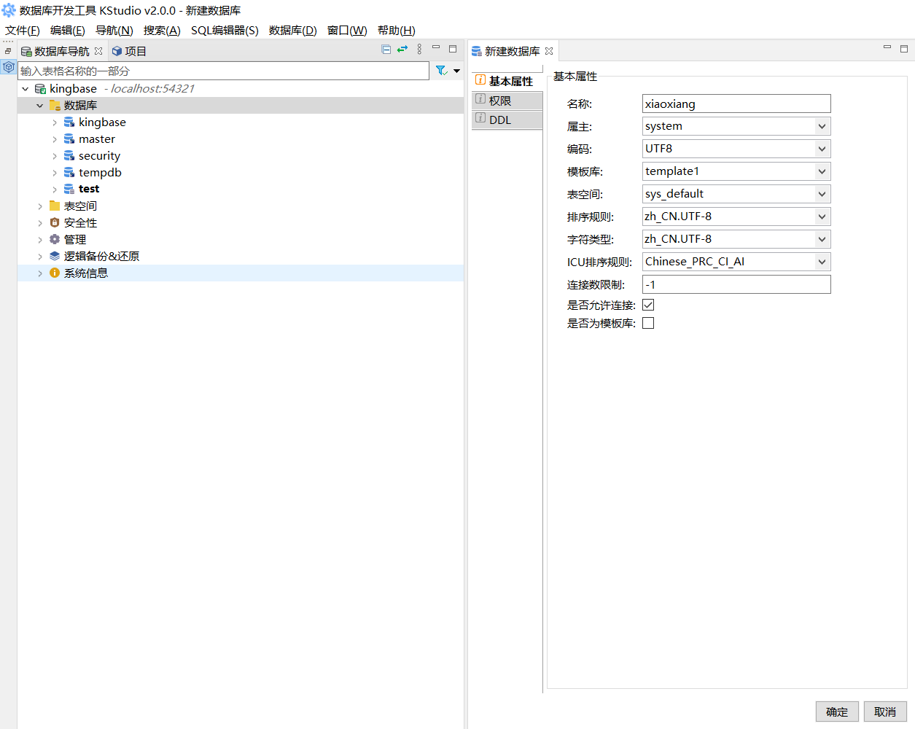The height and width of the screenshot is (729, 915).
Task: Expand the security database node
Action: (55, 156)
